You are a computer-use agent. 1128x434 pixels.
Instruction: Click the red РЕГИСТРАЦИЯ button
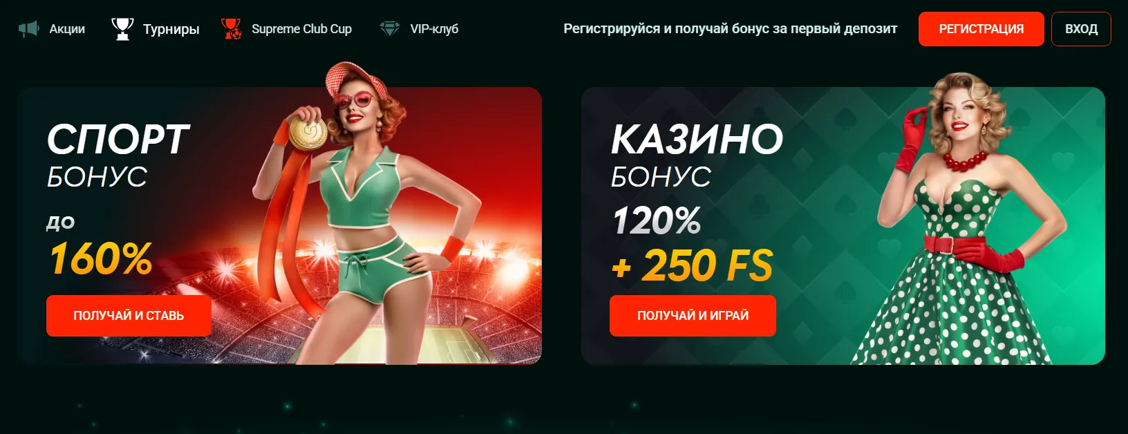pos(981,29)
